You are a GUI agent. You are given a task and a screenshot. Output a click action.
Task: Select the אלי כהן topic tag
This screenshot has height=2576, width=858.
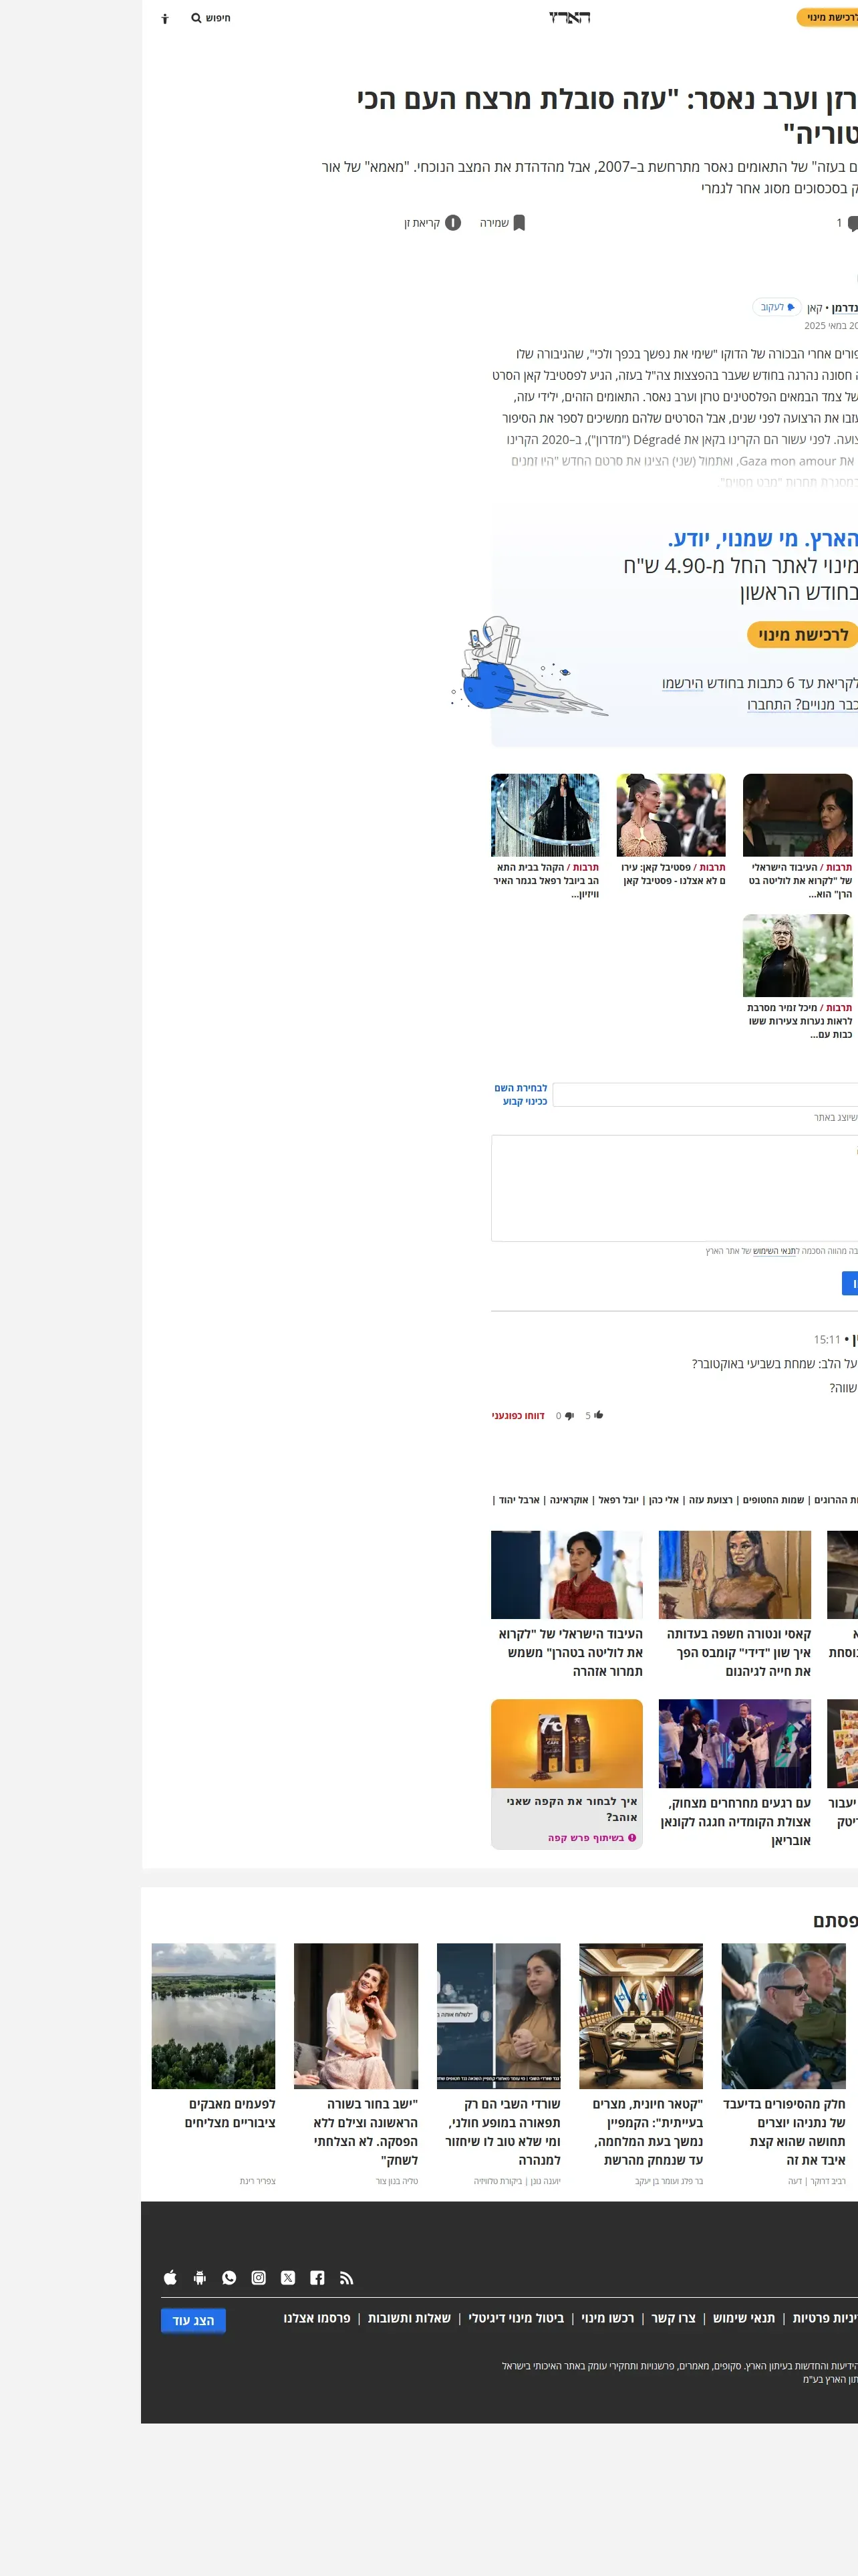tap(664, 1500)
